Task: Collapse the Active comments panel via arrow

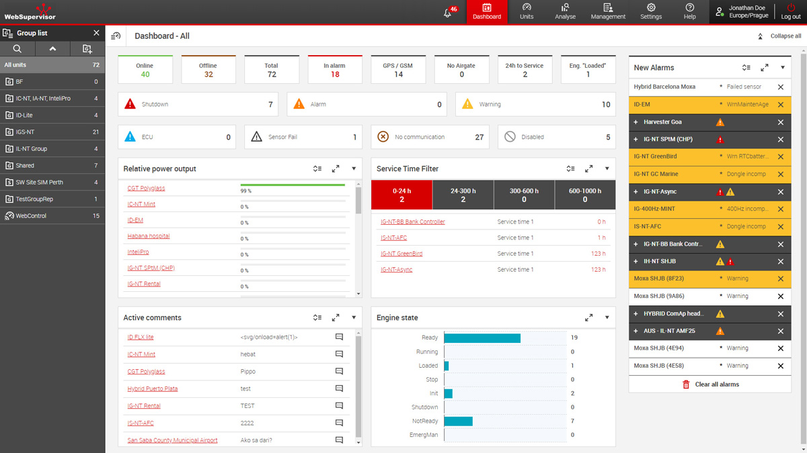Action: (x=354, y=318)
